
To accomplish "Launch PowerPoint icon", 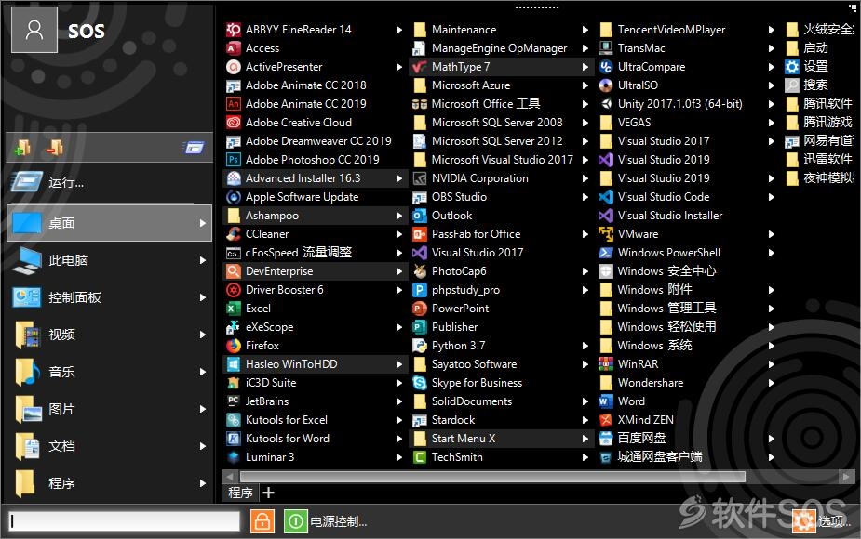I will click(x=420, y=309).
